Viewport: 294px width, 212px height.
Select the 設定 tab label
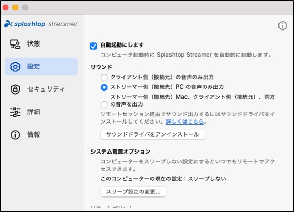(x=34, y=66)
